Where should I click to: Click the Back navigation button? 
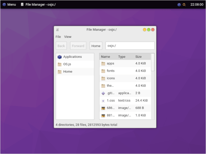[x=61, y=46]
